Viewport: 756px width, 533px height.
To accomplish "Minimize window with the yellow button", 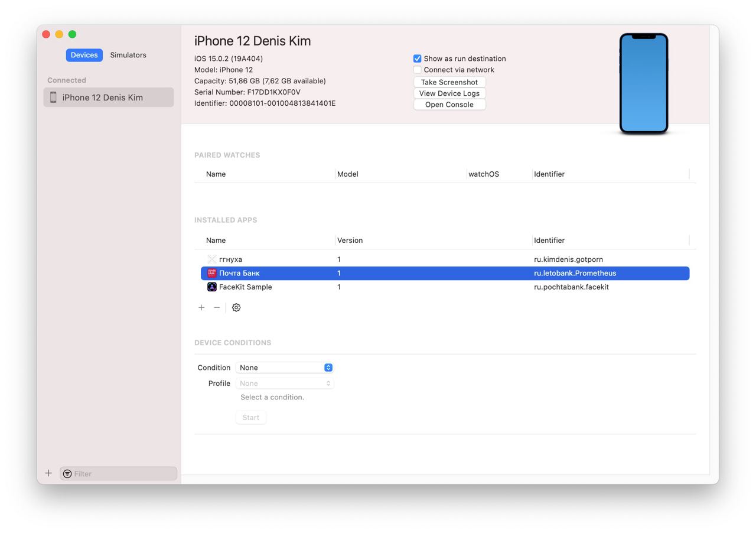I will pos(59,34).
